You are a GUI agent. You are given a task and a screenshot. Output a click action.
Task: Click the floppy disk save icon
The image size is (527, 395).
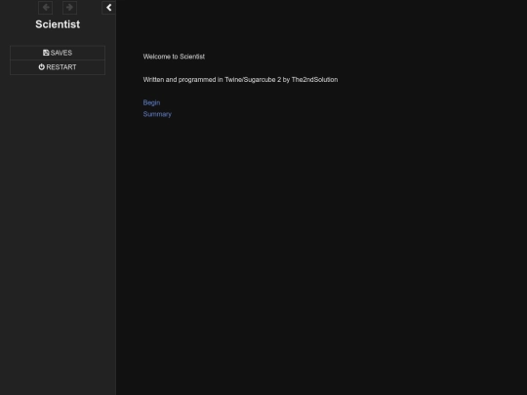tap(46, 53)
